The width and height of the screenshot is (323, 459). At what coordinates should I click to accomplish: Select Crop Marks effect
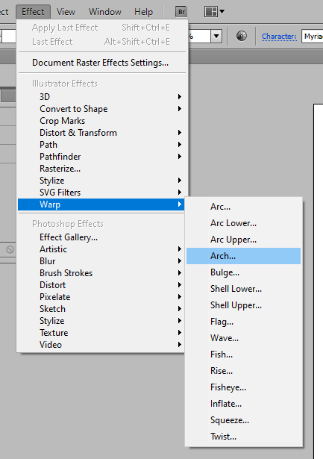[101, 121]
